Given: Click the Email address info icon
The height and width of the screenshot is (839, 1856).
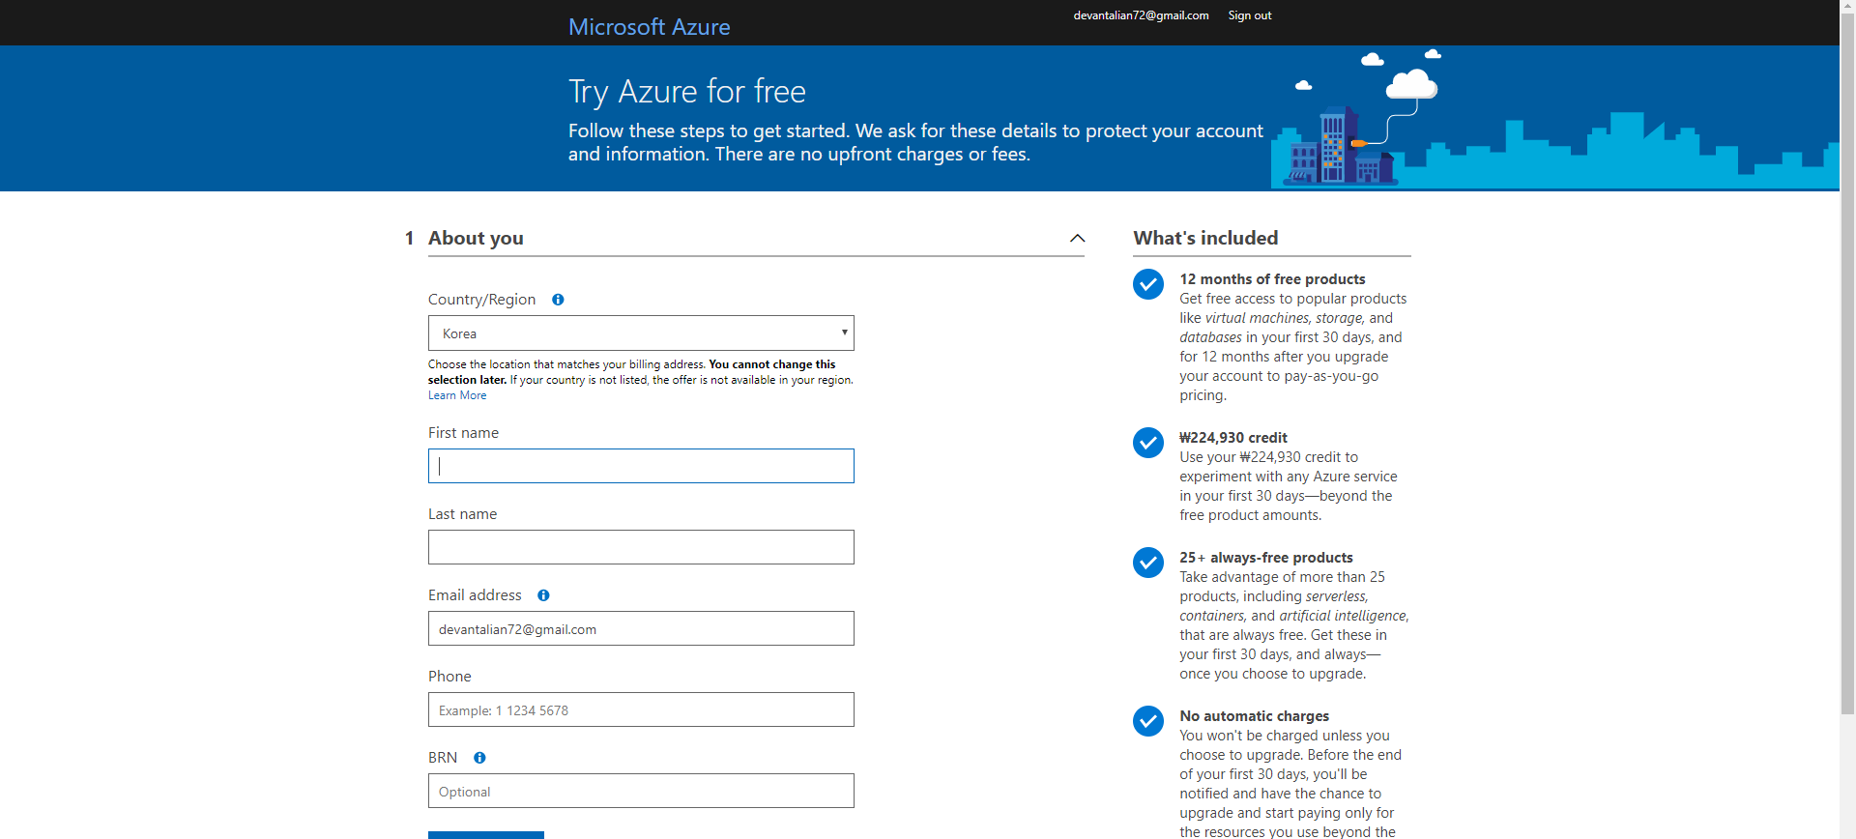Looking at the screenshot, I should [x=543, y=595].
